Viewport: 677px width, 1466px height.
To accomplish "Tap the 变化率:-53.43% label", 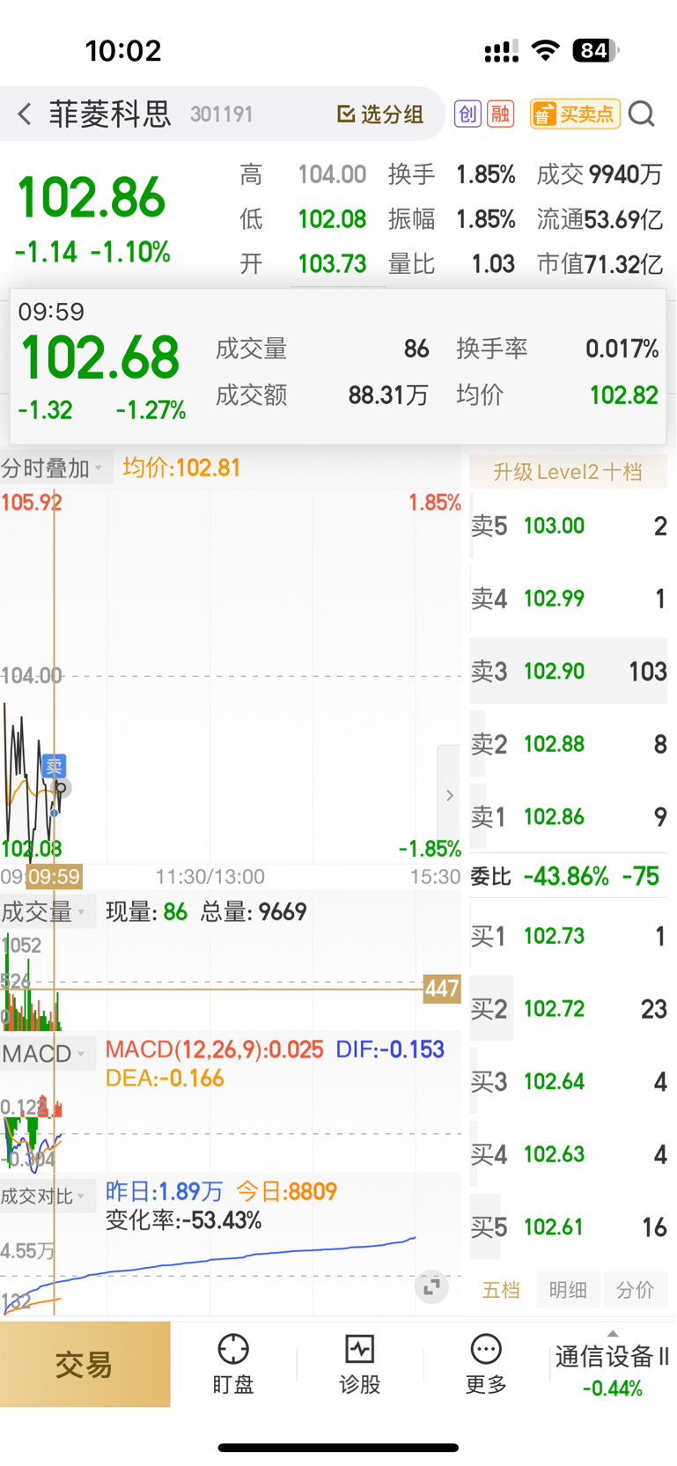I will 183,1220.
